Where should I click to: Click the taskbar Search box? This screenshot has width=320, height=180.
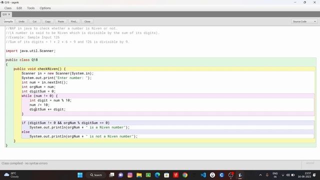[x=96, y=175]
